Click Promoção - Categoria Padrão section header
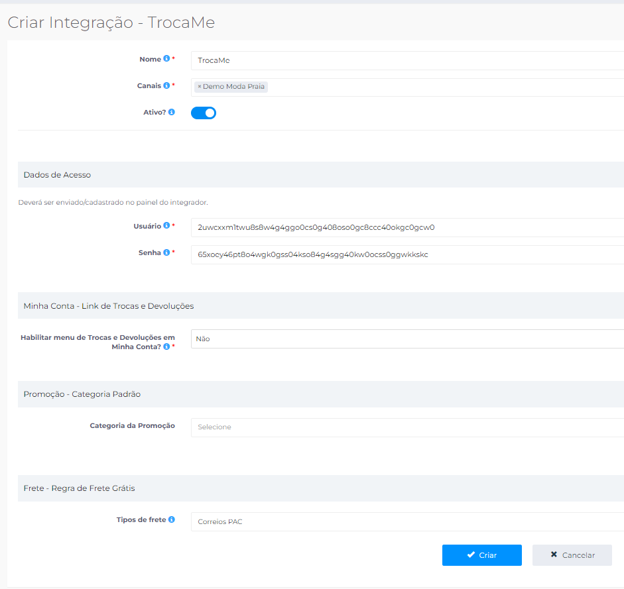The height and width of the screenshot is (589, 624). pyautogui.click(x=321, y=394)
